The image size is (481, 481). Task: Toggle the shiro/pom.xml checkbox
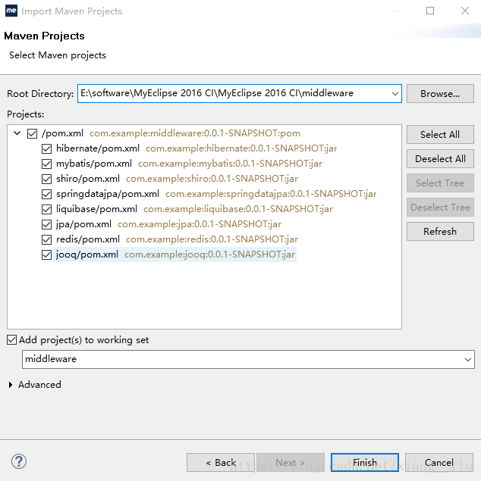pyautogui.click(x=46, y=179)
